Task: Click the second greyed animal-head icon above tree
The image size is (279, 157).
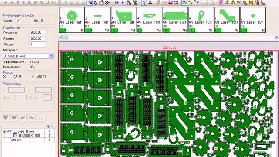Action: click(x=14, y=118)
